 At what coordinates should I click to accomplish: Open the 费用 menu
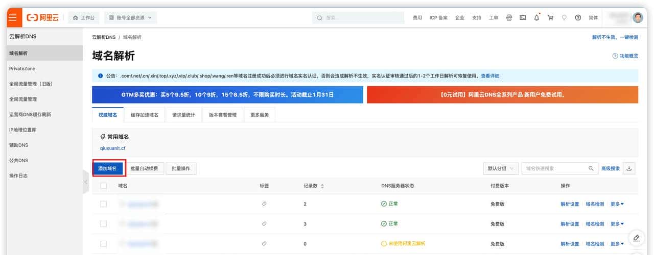(x=417, y=18)
